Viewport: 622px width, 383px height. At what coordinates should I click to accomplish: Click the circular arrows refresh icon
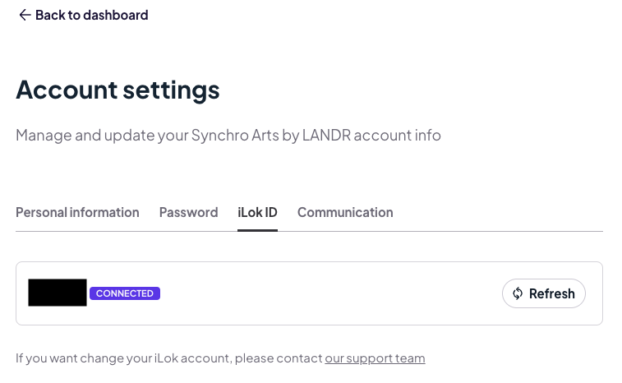(518, 293)
